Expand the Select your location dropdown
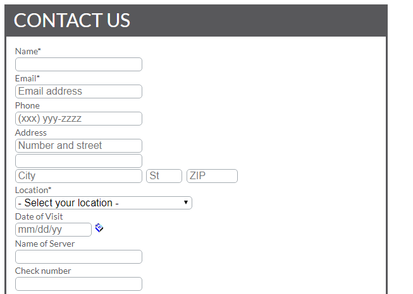 click(x=103, y=203)
